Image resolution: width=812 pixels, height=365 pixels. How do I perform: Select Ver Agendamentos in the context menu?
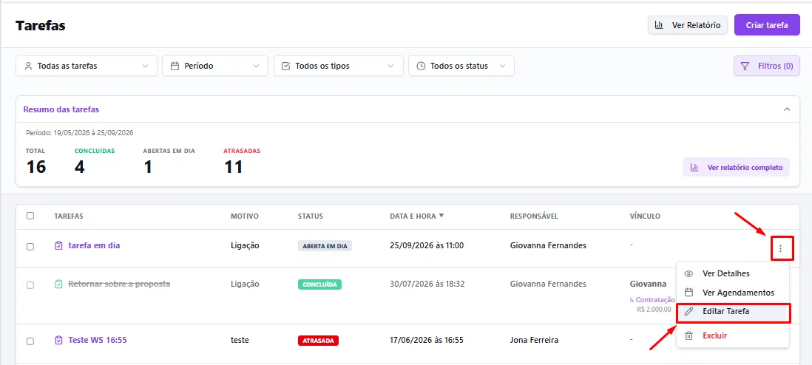pyautogui.click(x=733, y=293)
